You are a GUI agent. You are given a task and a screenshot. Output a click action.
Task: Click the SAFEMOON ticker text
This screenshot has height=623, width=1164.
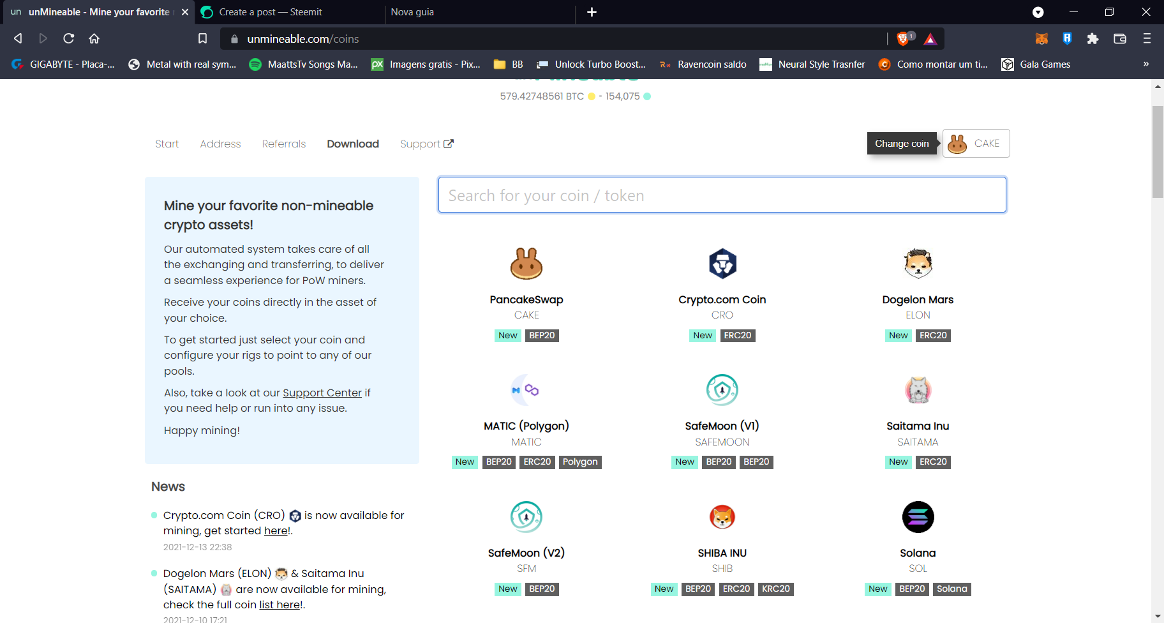722,442
